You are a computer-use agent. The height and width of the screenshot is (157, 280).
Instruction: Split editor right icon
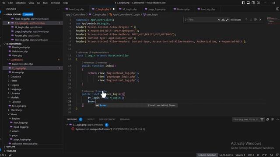277,9
